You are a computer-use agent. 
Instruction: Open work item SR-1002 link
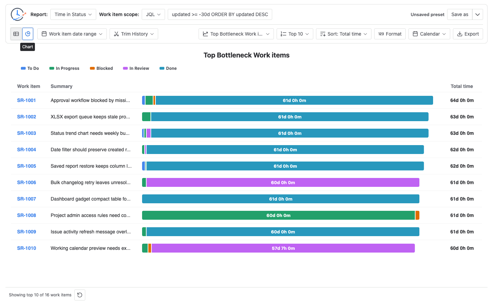tap(26, 117)
